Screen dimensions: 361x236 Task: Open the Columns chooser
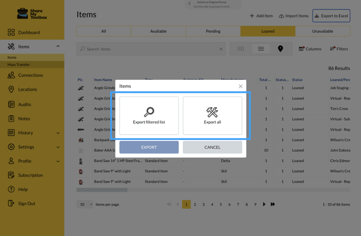(310, 49)
